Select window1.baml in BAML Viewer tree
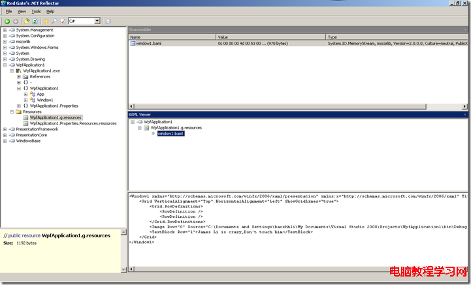Viewport: 471px width, 285px height. (171, 134)
